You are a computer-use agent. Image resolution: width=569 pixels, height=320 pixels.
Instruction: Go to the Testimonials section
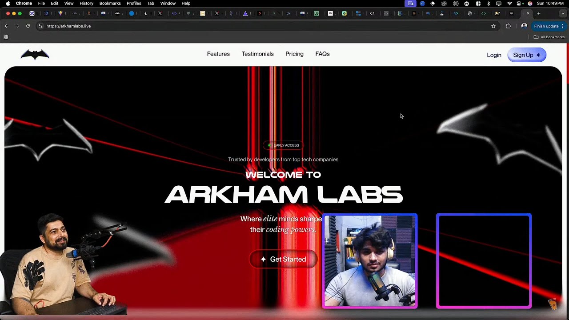click(257, 54)
